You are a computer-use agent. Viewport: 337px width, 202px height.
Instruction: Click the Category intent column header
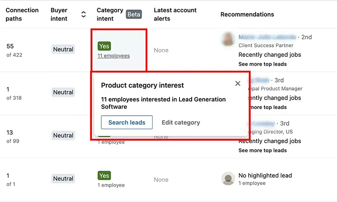[110, 14]
